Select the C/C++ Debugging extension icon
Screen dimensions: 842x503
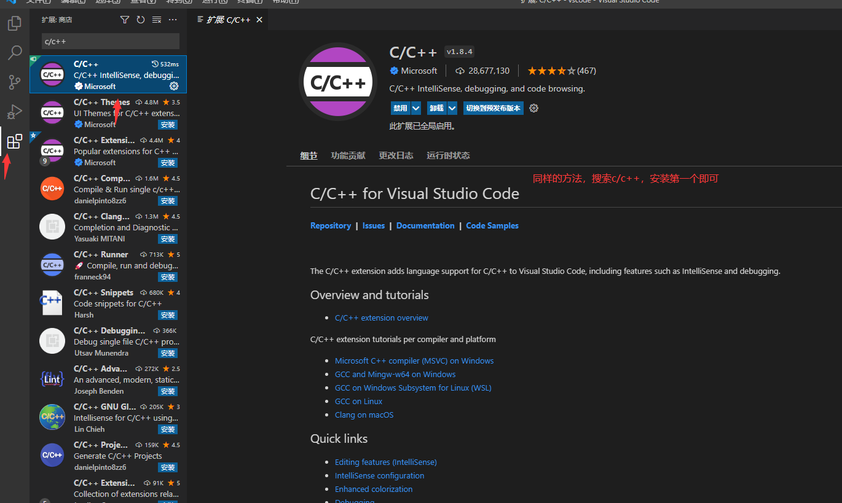pos(52,341)
